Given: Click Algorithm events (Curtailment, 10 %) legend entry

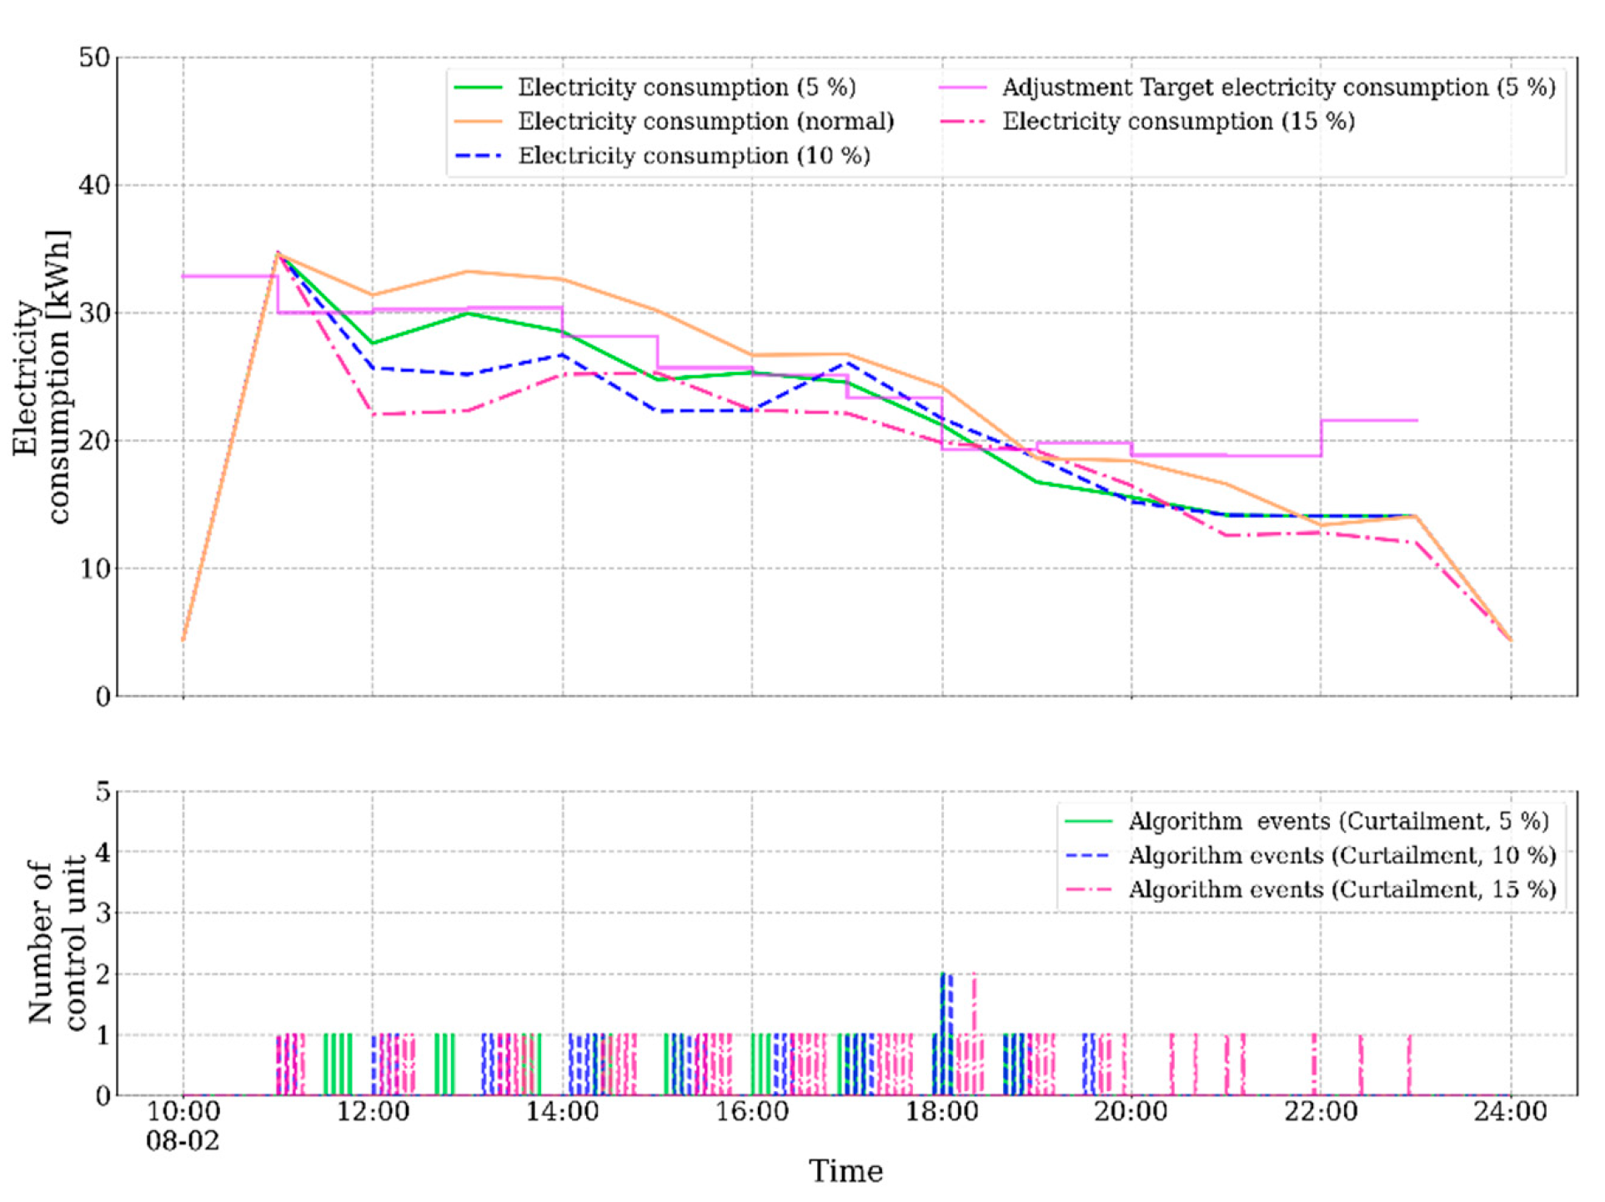Looking at the screenshot, I should [1342, 856].
